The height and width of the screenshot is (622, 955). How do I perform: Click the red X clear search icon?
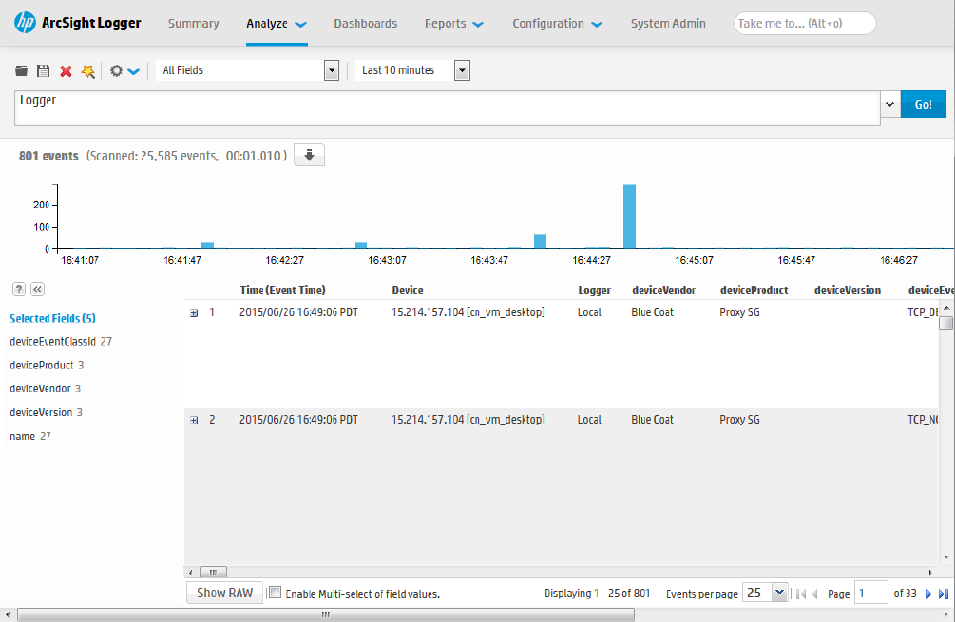coord(66,71)
